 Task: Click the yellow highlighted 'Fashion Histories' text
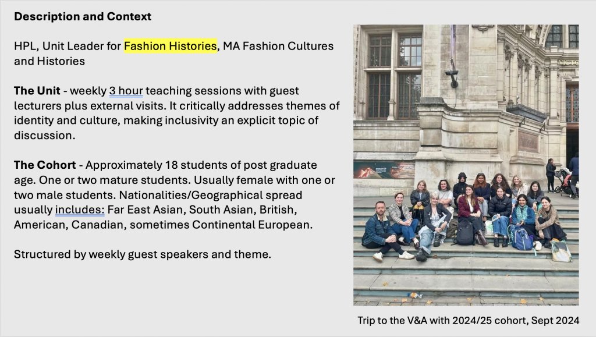[x=171, y=45]
